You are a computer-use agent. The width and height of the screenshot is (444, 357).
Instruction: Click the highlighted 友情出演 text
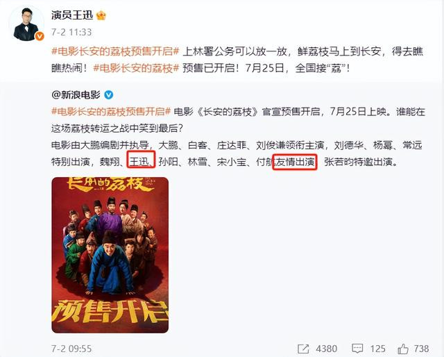click(x=294, y=162)
